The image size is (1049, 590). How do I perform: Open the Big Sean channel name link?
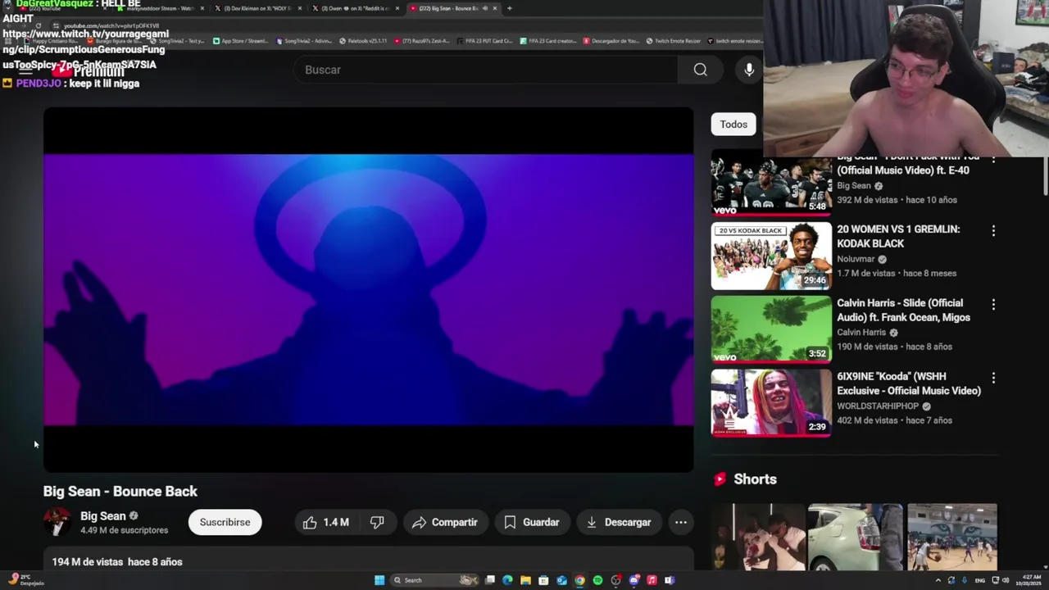point(102,516)
